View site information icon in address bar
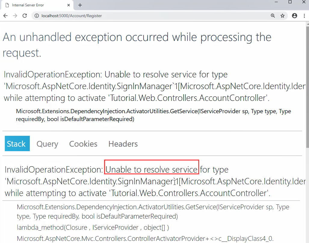Image resolution: width=309 pixels, height=243 pixels. [x=37, y=16]
